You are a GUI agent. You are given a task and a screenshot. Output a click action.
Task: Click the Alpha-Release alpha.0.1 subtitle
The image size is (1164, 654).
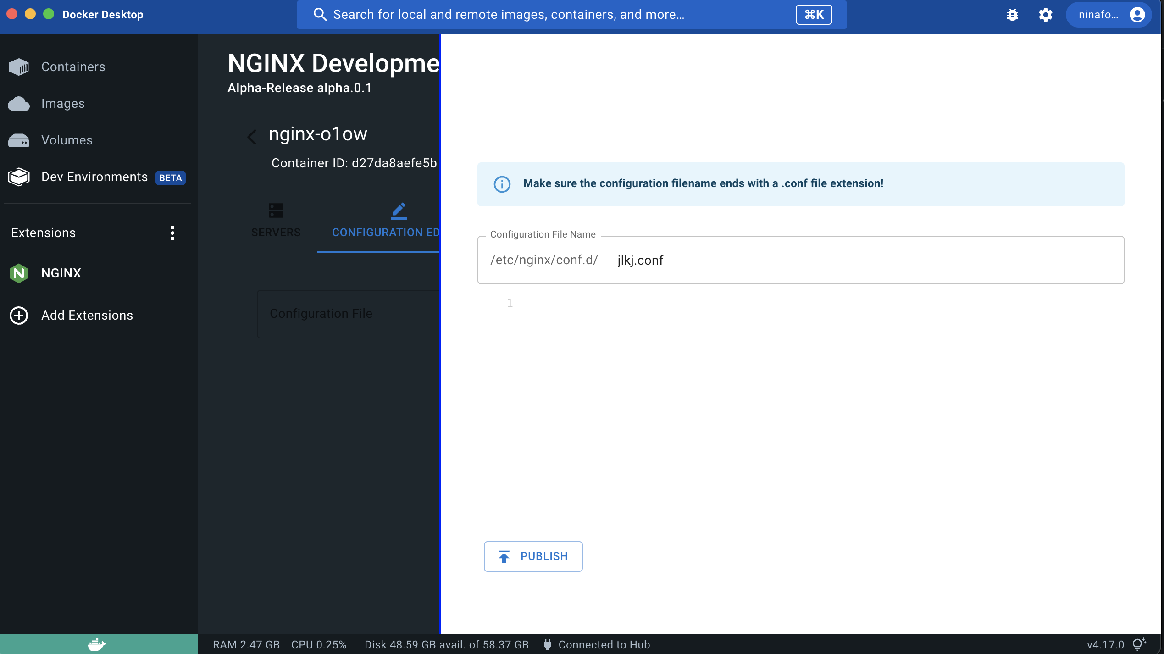coord(299,88)
